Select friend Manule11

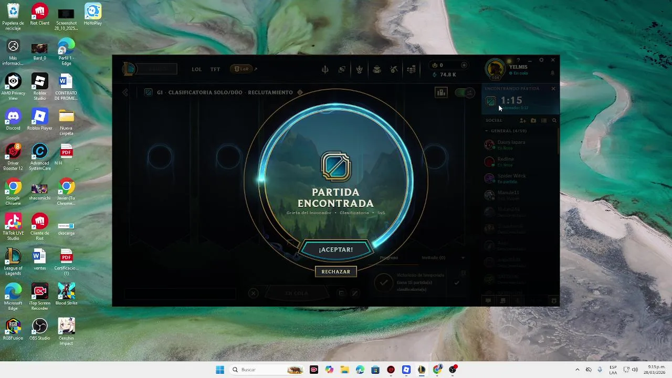pyautogui.click(x=519, y=195)
